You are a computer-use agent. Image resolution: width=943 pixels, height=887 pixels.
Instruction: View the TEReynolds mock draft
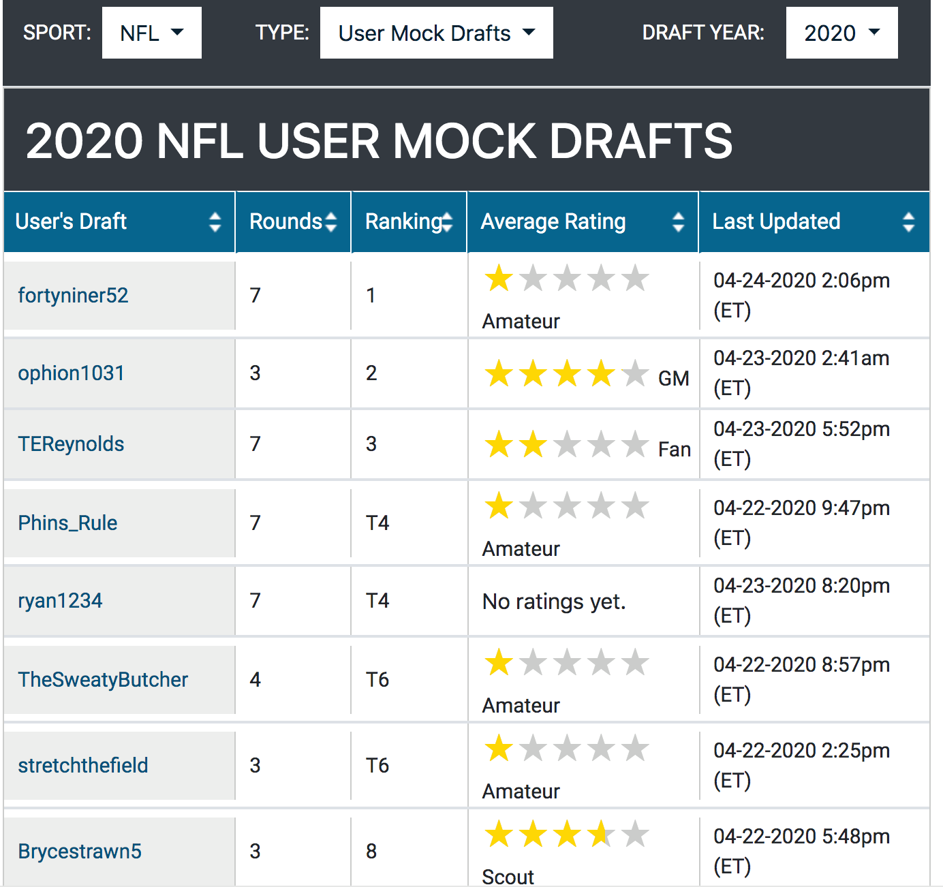71,443
